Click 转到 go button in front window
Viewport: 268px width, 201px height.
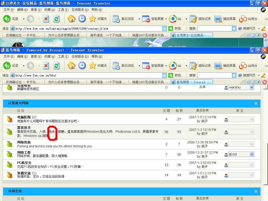click(175, 75)
